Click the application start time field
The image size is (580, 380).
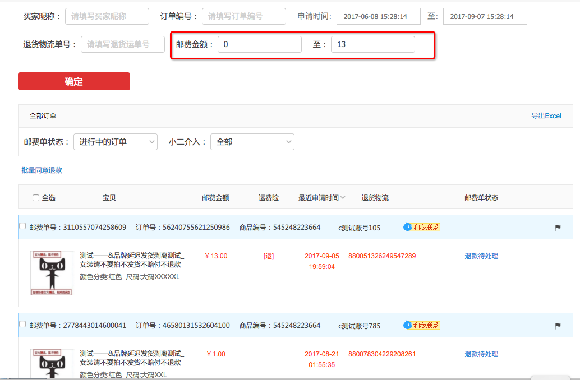379,17
